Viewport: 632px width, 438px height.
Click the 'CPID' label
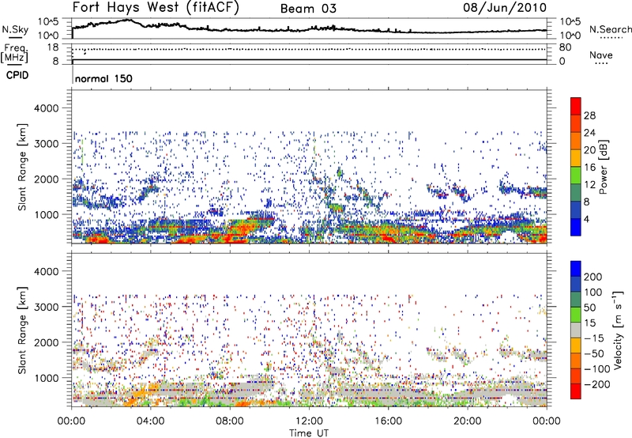[17, 75]
